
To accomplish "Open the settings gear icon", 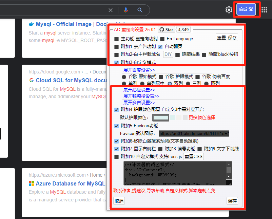I will [229, 10].
